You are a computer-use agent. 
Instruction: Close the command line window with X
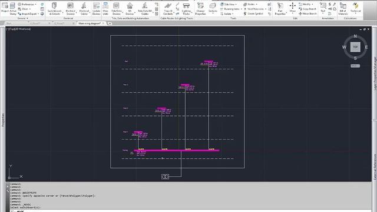click(x=8, y=186)
